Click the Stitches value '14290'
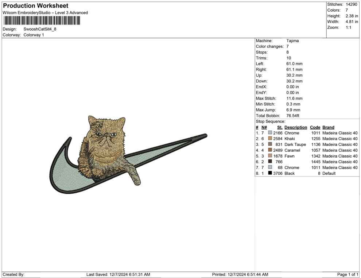Screen dimensions: 361x278 click(351, 4)
